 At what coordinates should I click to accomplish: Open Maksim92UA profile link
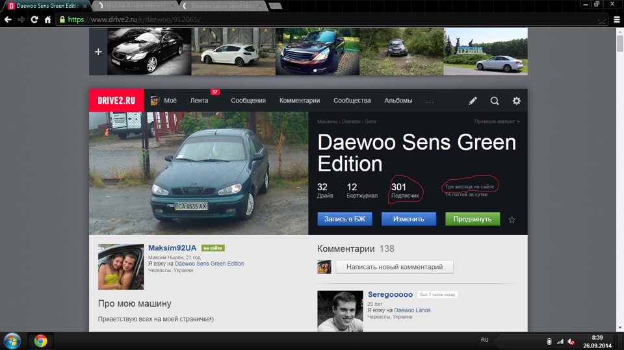click(172, 248)
